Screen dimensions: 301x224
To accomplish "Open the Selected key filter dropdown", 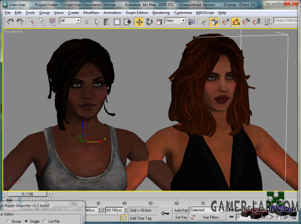I will click(x=207, y=210).
